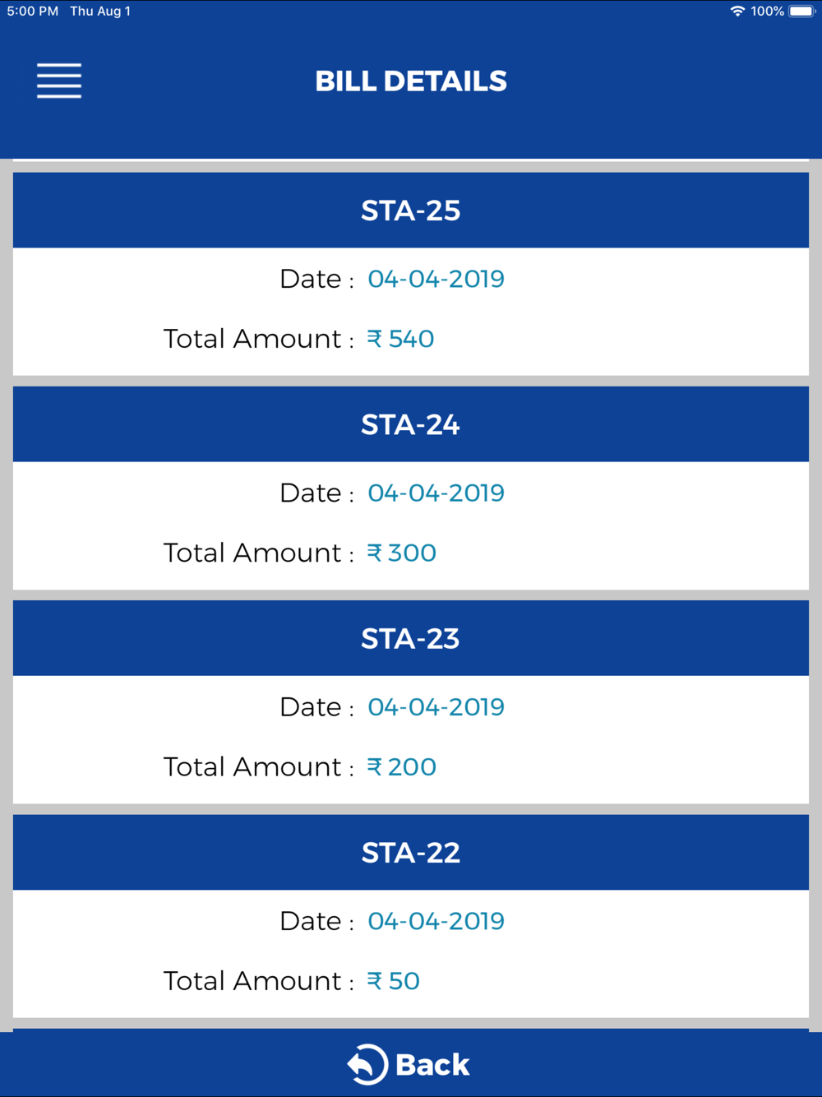This screenshot has height=1097, width=822.
Task: Open the STA-23 bill header
Action: coord(411,638)
